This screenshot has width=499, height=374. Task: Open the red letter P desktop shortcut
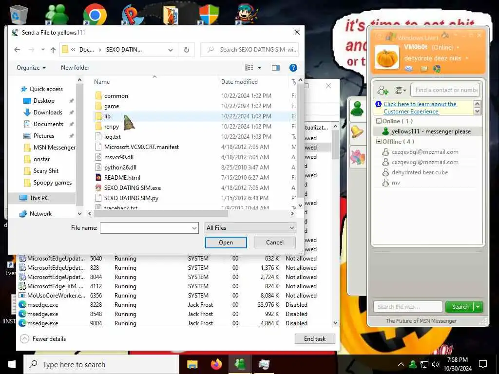[132, 14]
